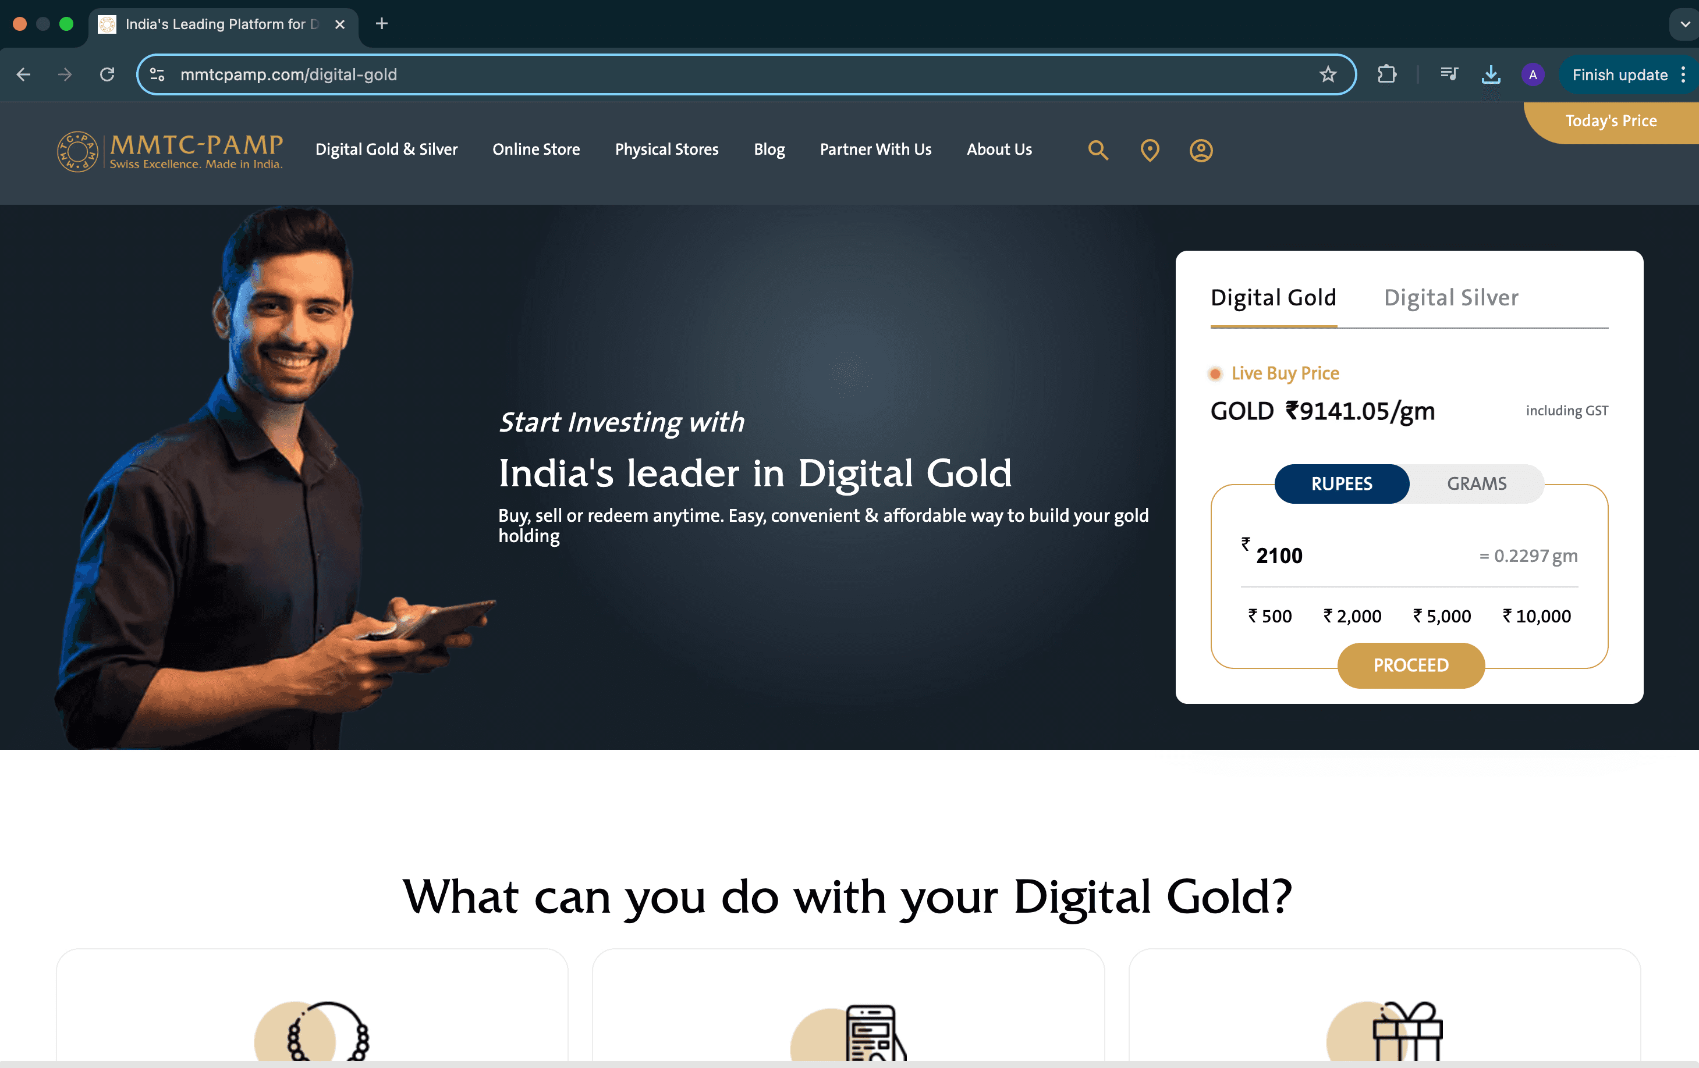Reload the page with refresh icon
Screen dimensions: 1699x1068
coord(107,74)
